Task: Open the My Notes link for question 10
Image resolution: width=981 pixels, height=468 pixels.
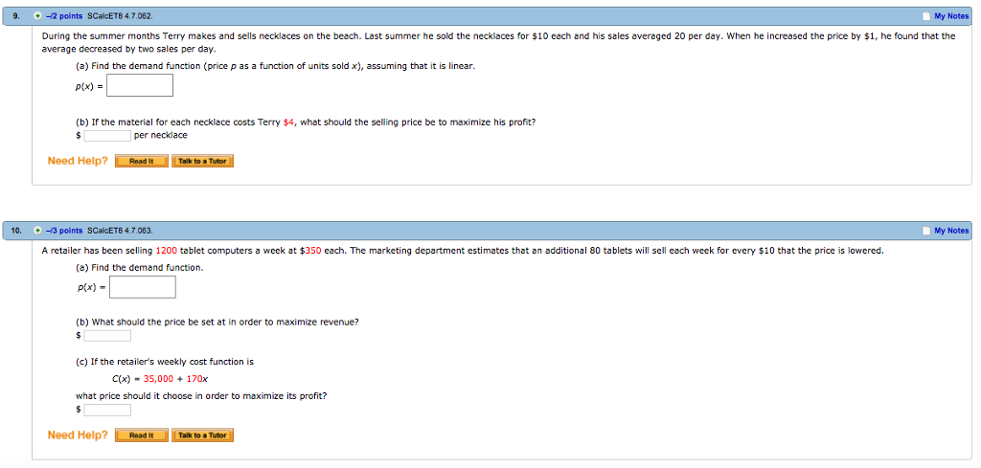Action: 951,231
